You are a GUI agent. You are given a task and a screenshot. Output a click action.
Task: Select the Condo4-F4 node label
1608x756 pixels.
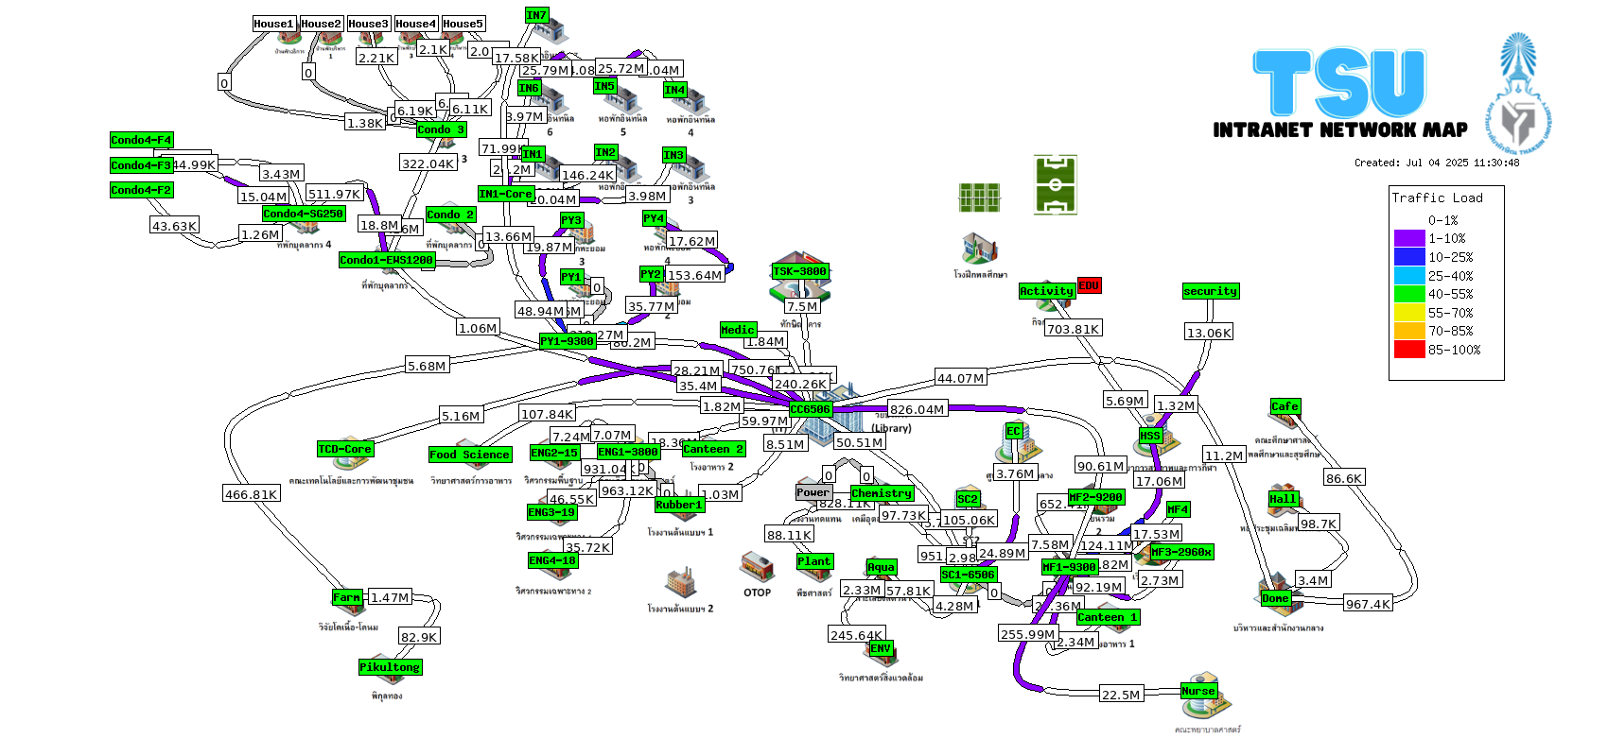(x=142, y=140)
